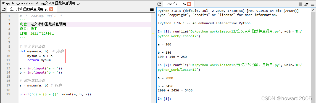This screenshot has width=316, height=103.
Task: Open the editor's browse tabs icon
Action: tap(3, 9)
